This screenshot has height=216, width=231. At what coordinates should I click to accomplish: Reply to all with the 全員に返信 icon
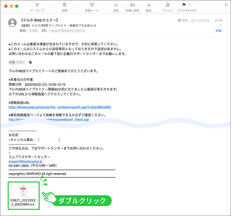tap(132, 5)
